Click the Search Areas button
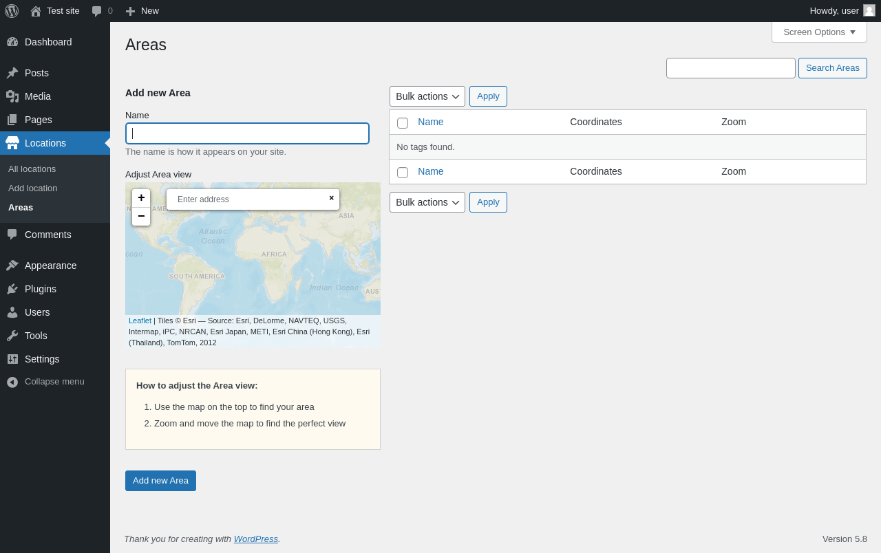Screen dimensions: 881x553 coord(833,68)
